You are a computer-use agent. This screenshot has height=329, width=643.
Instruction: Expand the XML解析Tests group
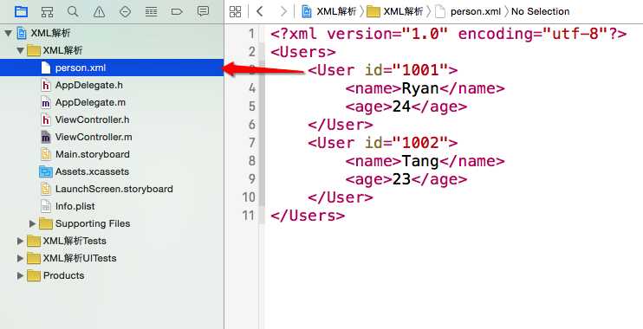click(x=20, y=241)
